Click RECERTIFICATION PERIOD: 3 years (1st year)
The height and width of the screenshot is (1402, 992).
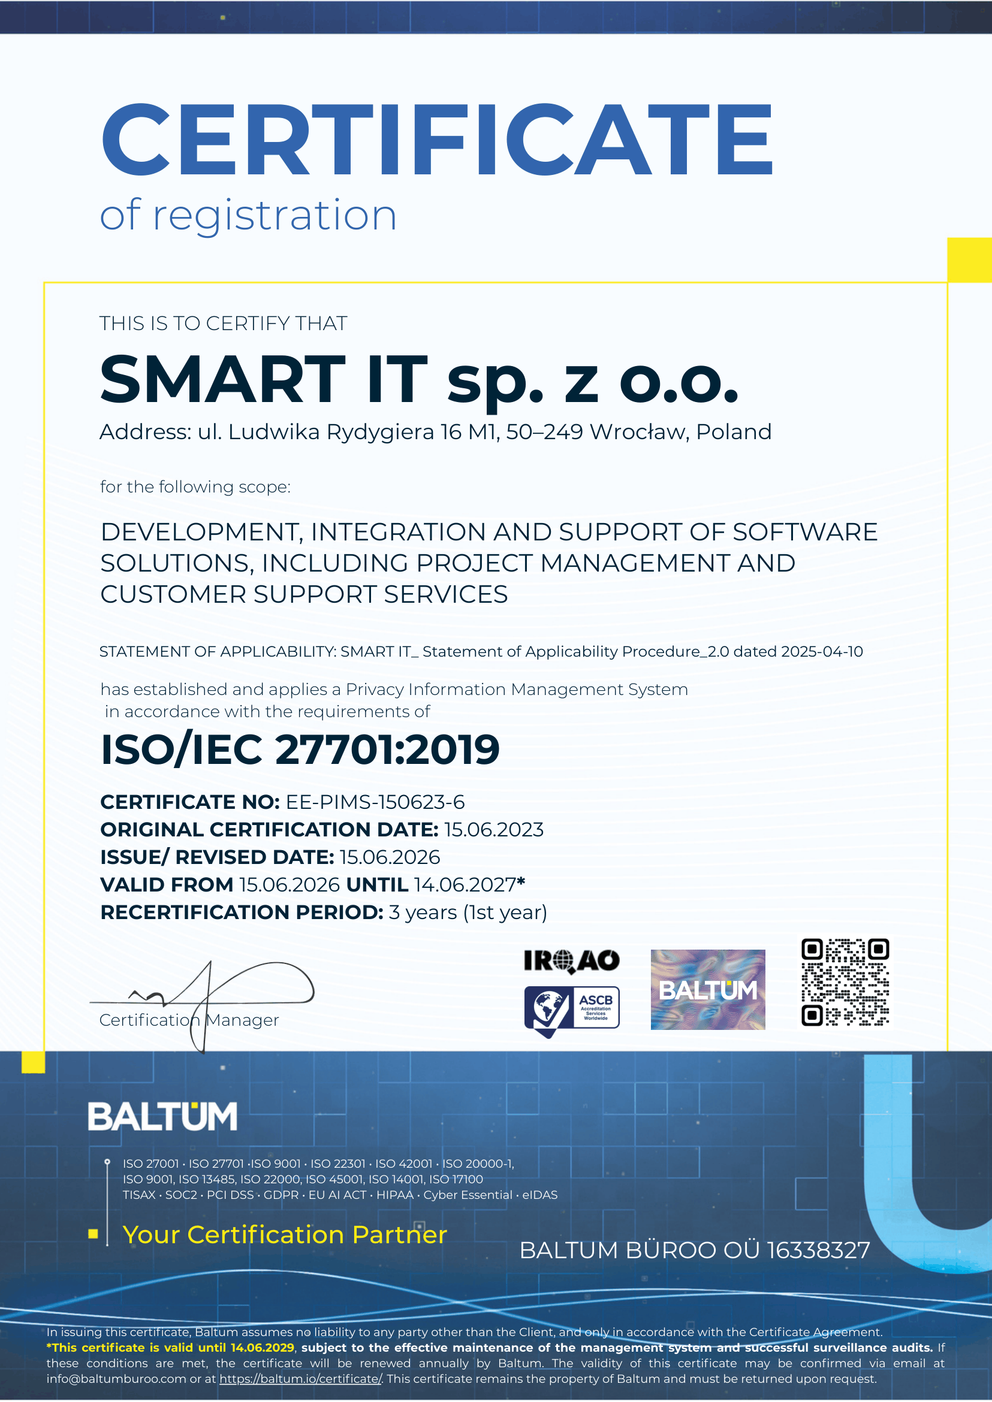click(x=324, y=912)
